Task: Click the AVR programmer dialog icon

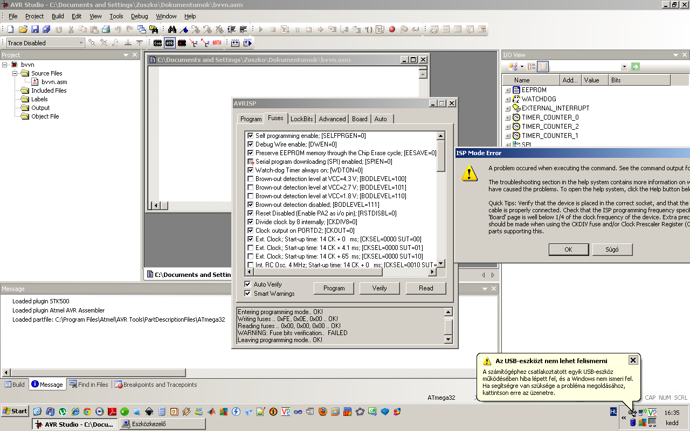Action: coord(170,43)
